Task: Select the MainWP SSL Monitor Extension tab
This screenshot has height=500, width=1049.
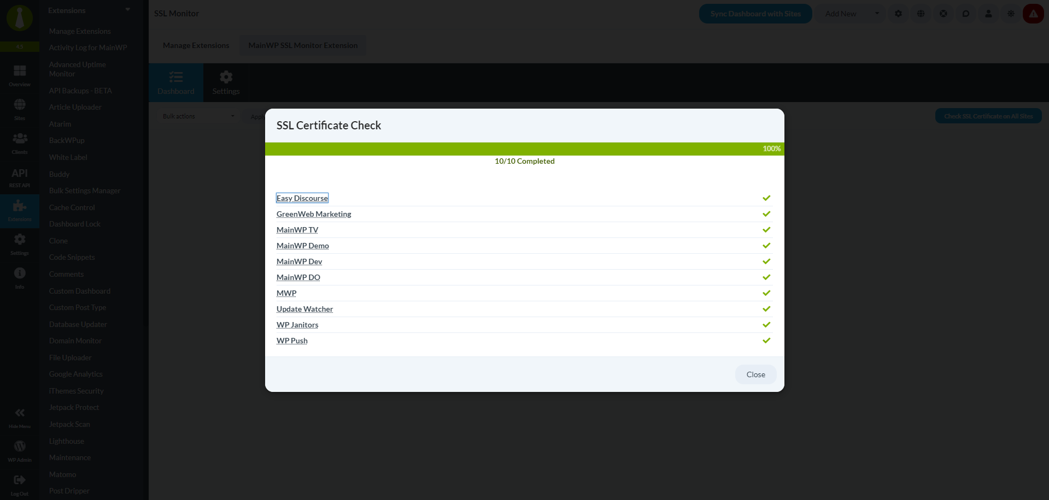Action: (303, 45)
